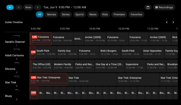The width and height of the screenshot is (181, 105).
Task: Open live Star Trek: Enterprise 8:56 PM
Action: pos(49,79)
